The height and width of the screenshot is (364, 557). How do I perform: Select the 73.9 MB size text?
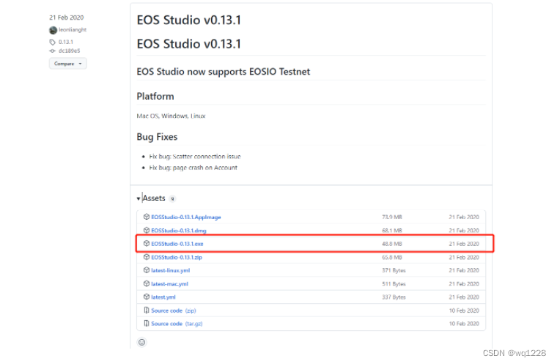click(392, 217)
